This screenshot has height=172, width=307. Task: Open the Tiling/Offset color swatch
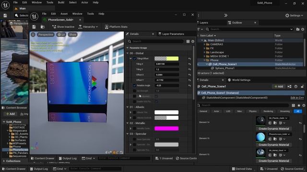(x=166, y=58)
